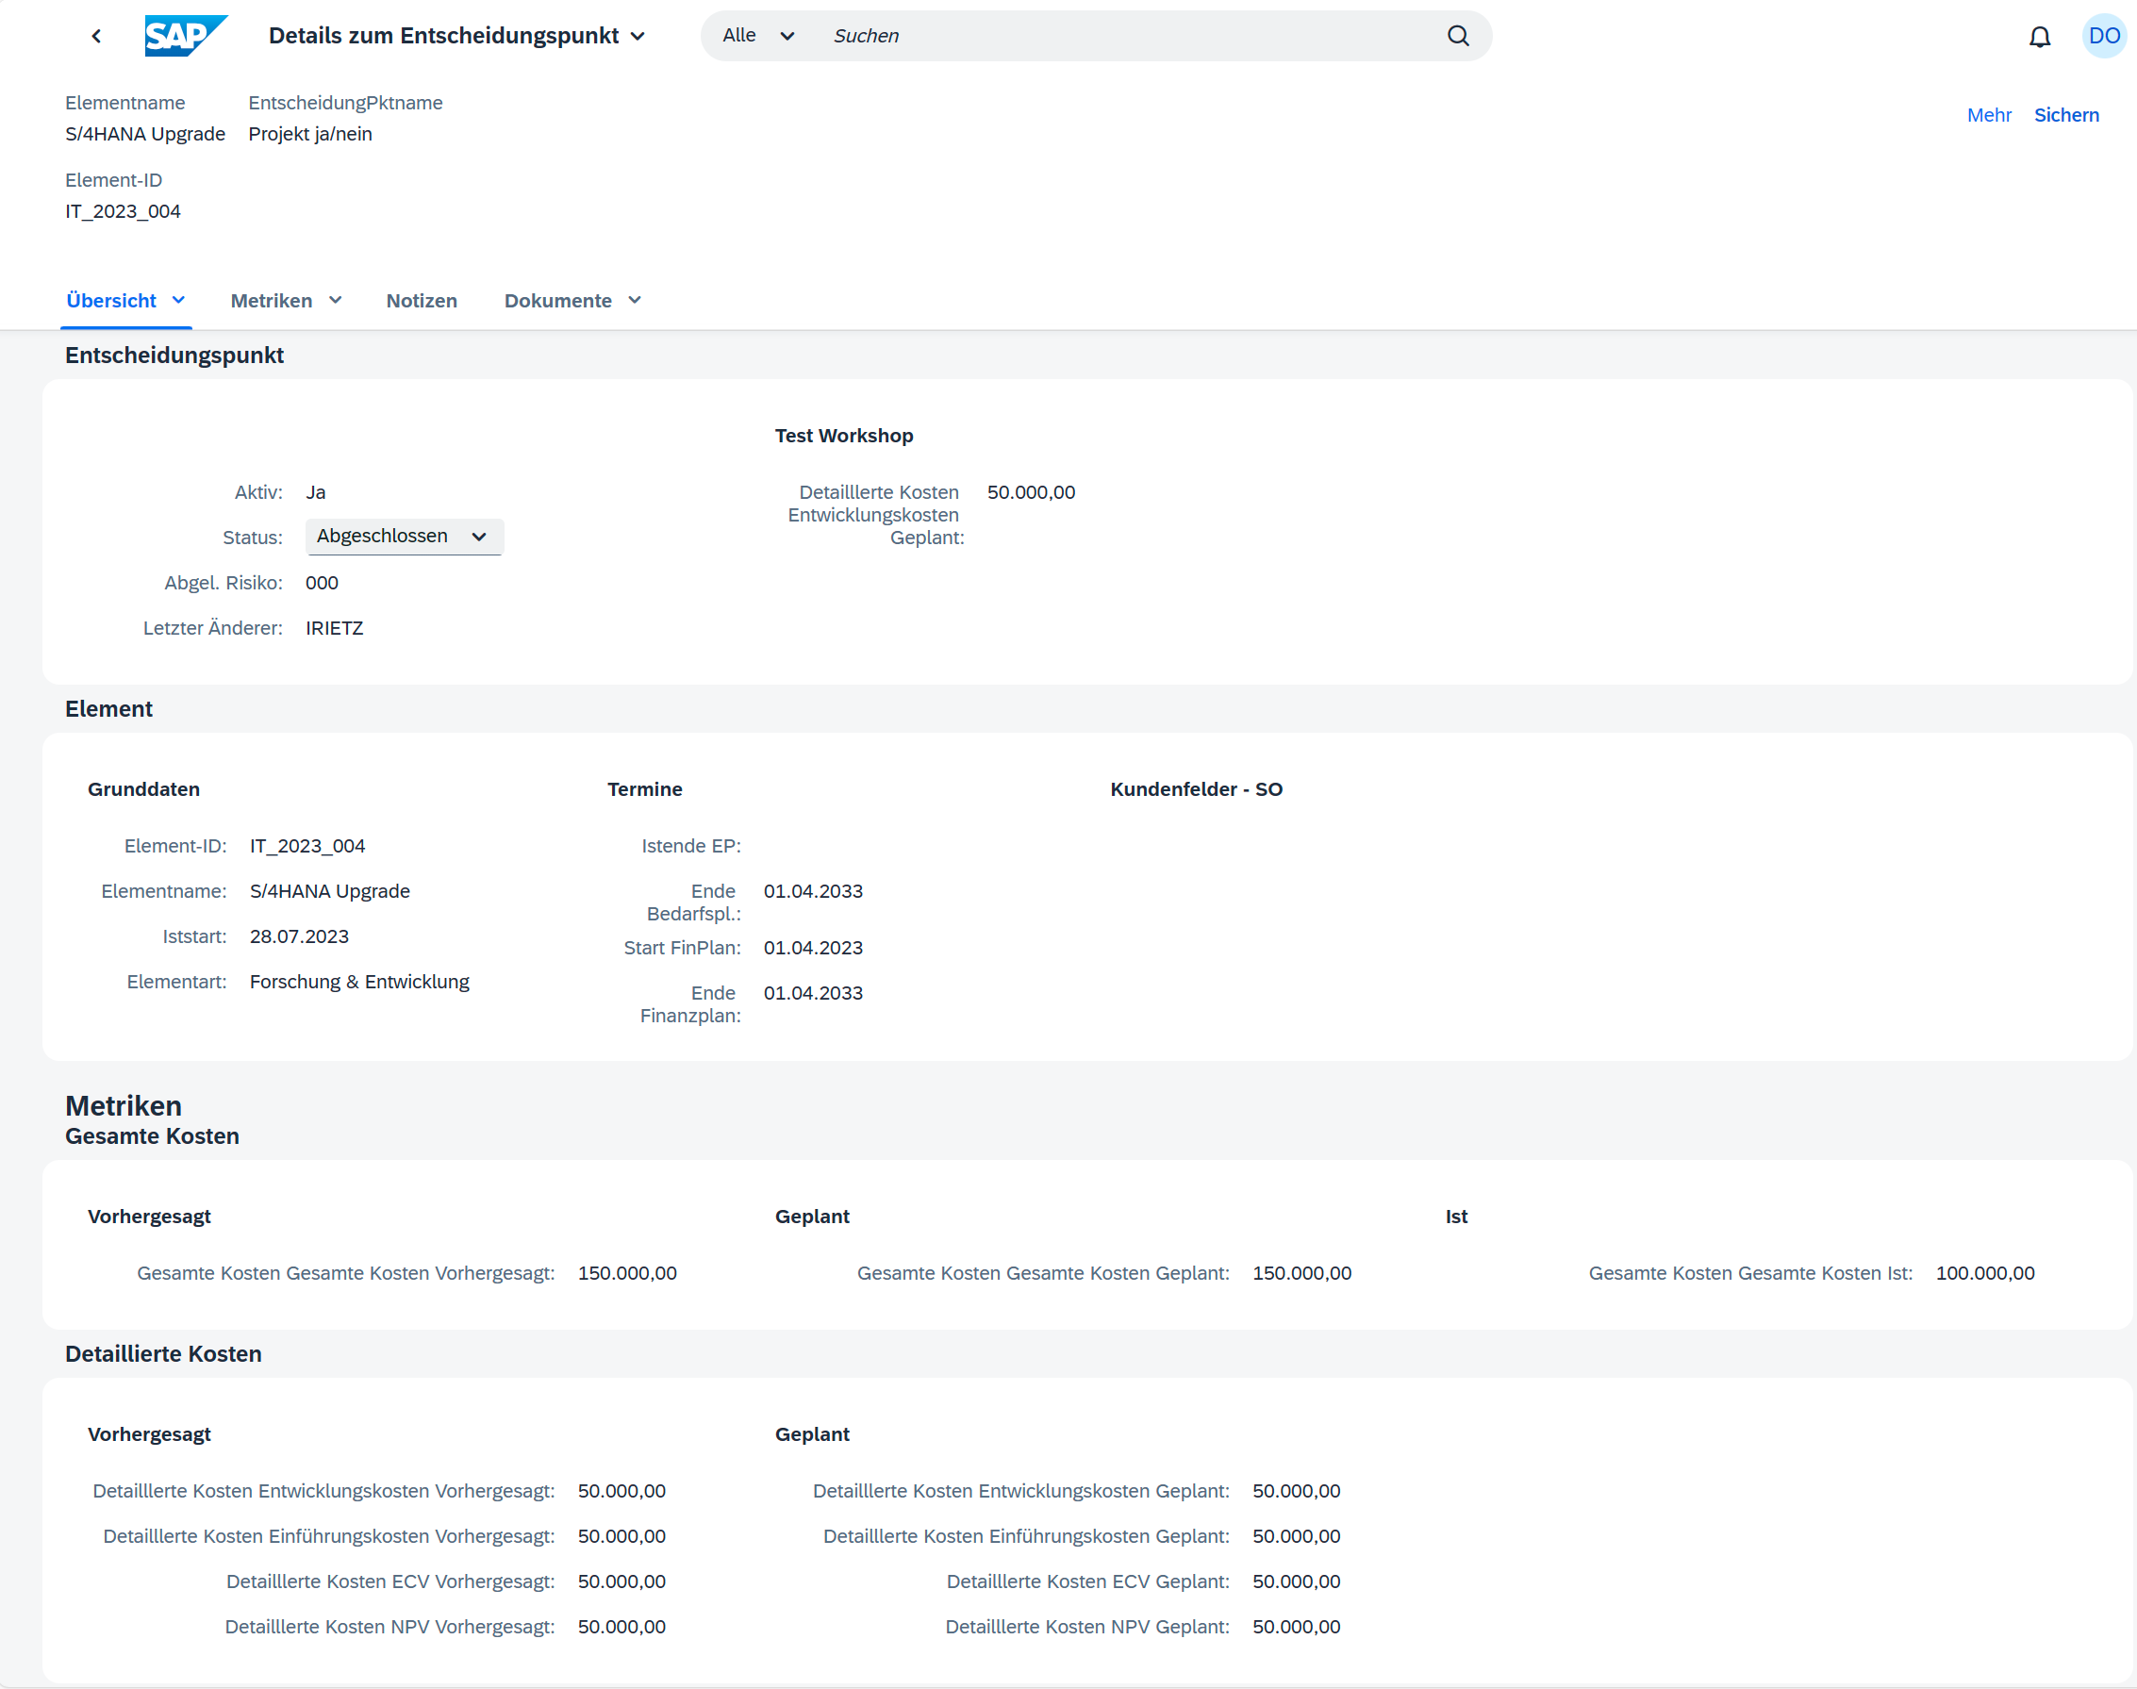Click the Letzter Änderer value IRIETZ
The height and width of the screenshot is (1689, 2137).
(x=334, y=628)
